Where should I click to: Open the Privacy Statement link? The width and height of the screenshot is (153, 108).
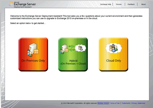point(138,103)
